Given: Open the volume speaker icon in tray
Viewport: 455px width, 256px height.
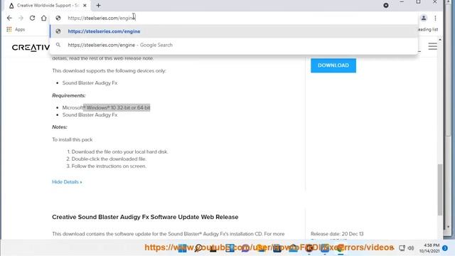Looking at the screenshot, I should click(411, 248).
